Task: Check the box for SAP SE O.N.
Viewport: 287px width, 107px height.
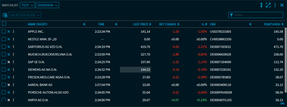Action: (4, 62)
